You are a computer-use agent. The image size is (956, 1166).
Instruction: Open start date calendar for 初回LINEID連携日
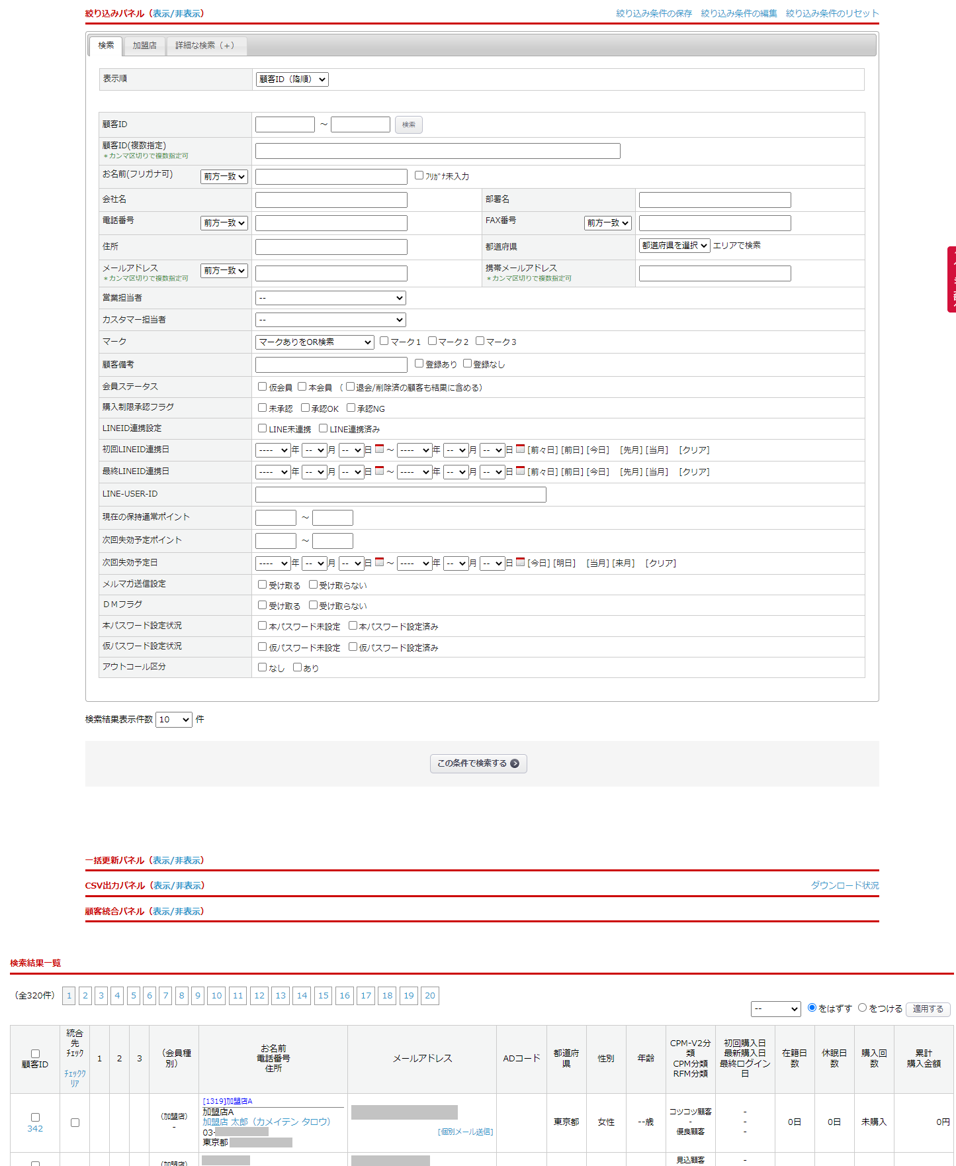[379, 449]
